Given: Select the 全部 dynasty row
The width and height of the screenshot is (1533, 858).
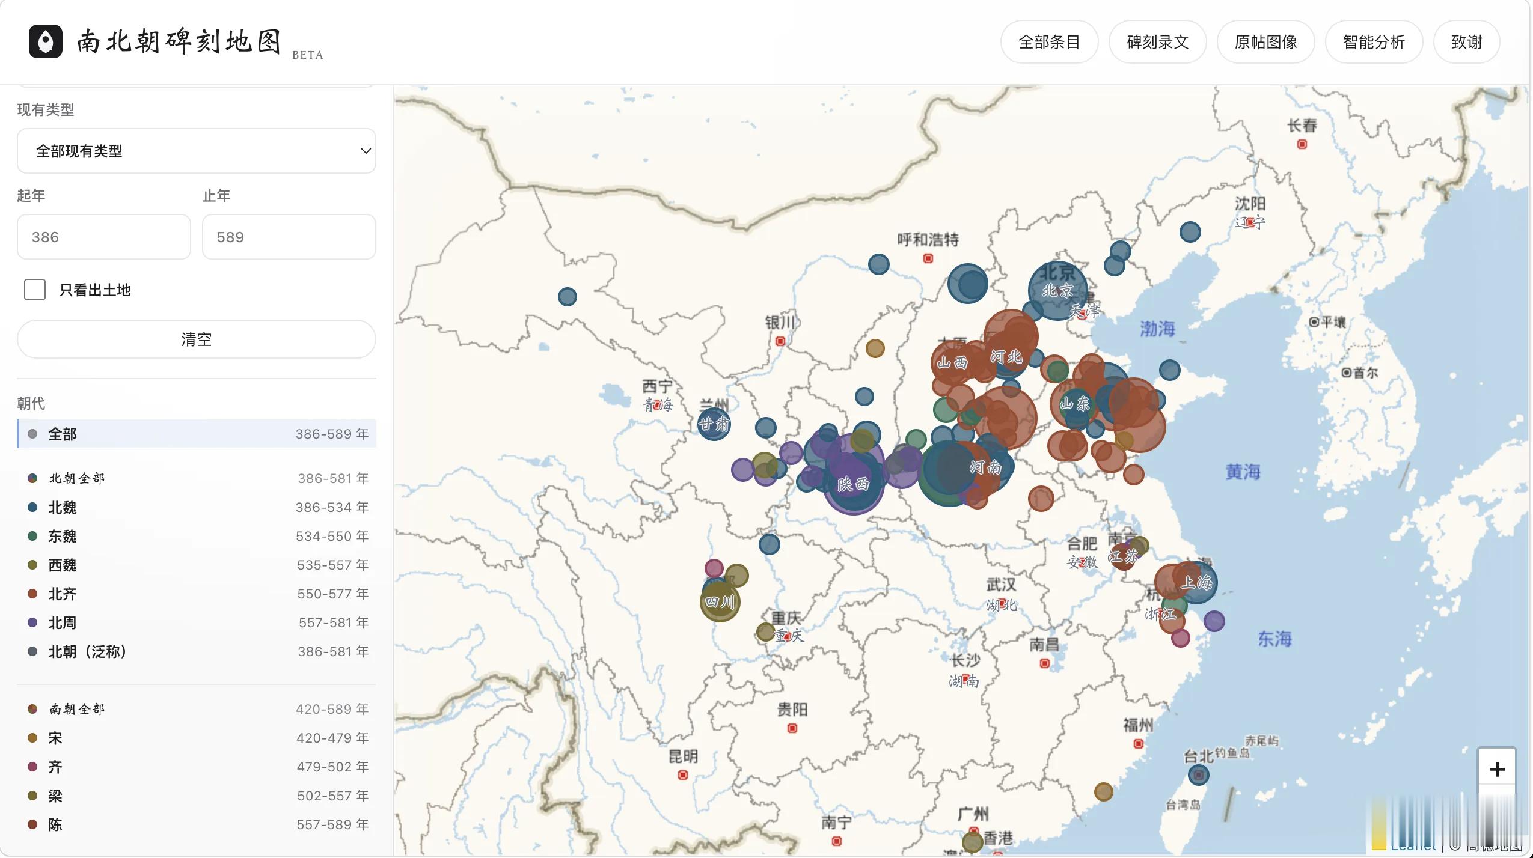Looking at the screenshot, I should point(197,434).
